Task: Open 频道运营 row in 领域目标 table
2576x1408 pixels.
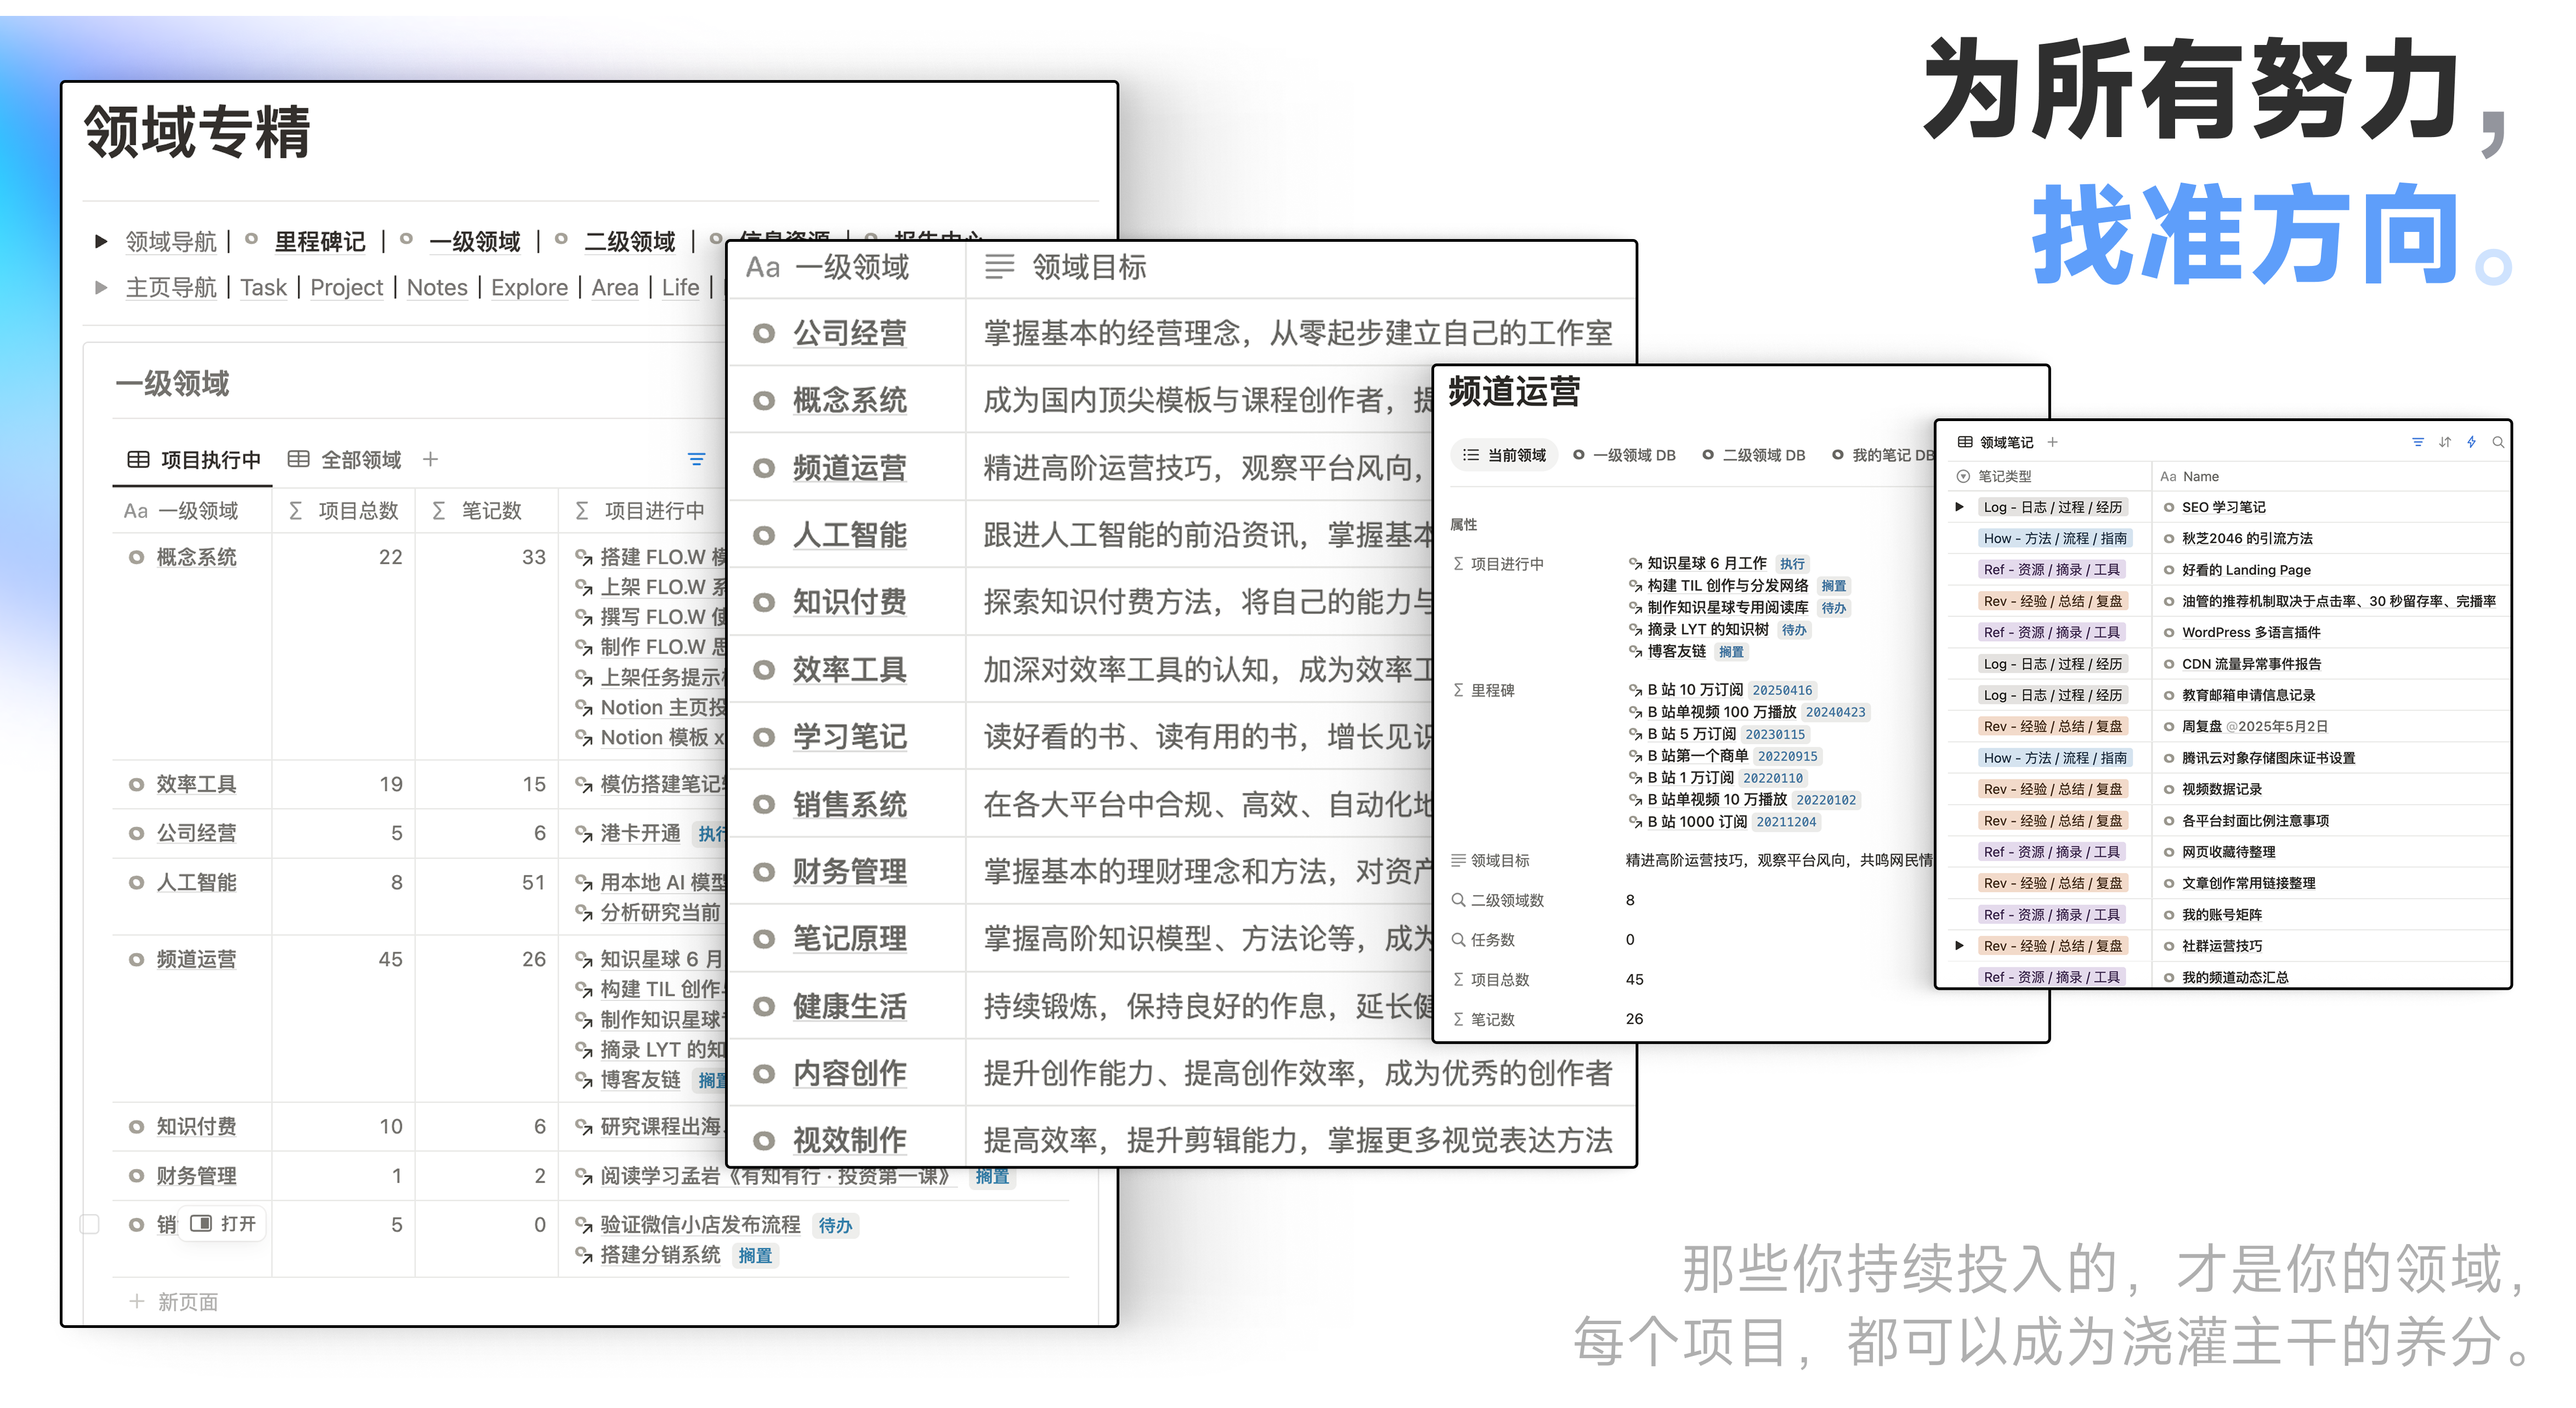Action: click(850, 468)
